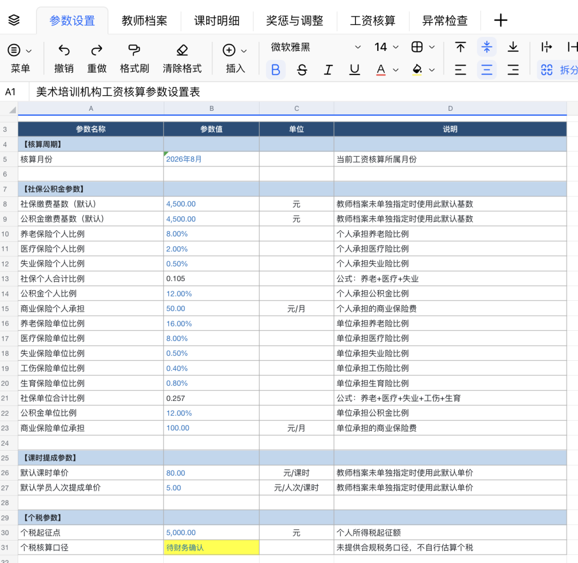Activate the Format Painter (格式刷)
Image resolution: width=578 pixels, height=563 pixels.
(x=134, y=50)
